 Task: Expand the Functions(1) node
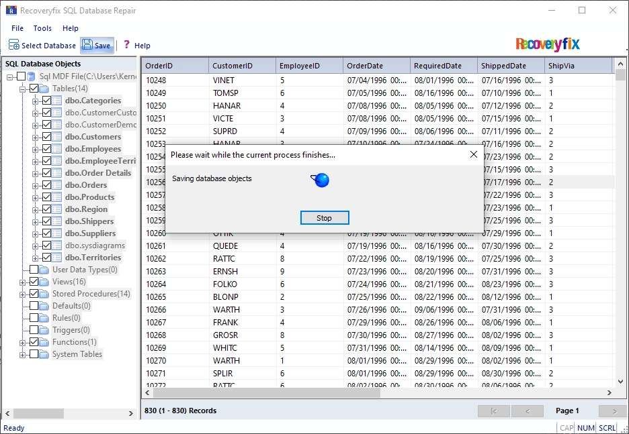[x=22, y=343]
